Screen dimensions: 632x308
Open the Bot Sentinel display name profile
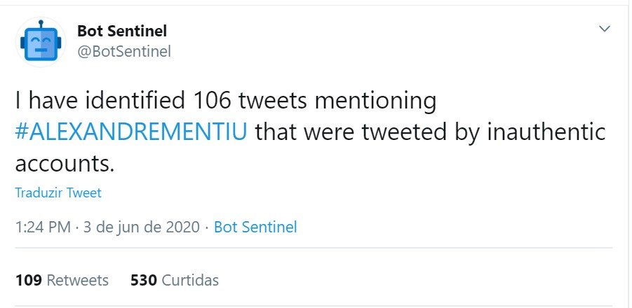(122, 31)
